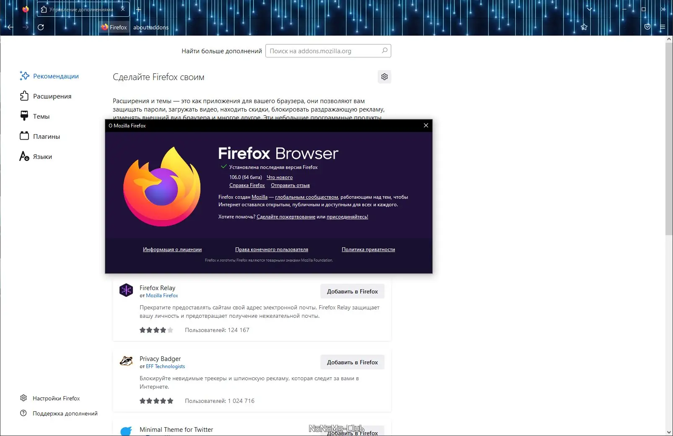Add Firefox Relay with Добавить в Firefox

352,291
